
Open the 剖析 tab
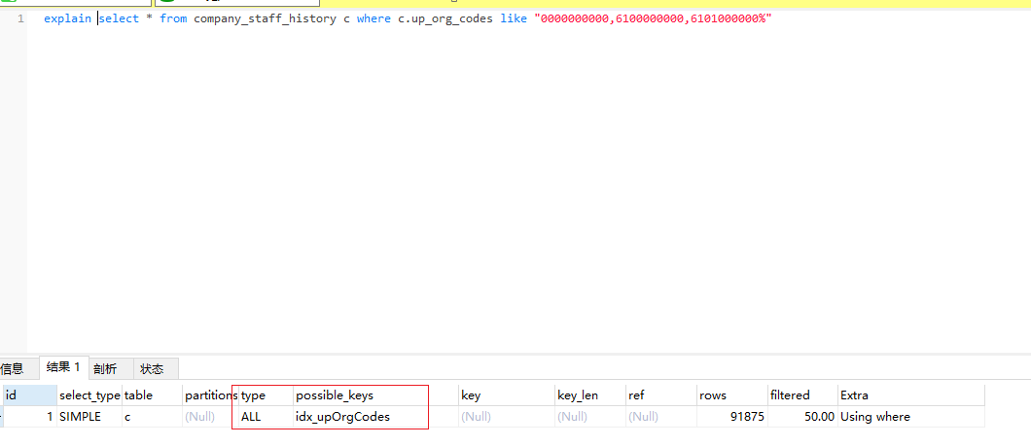(x=111, y=368)
